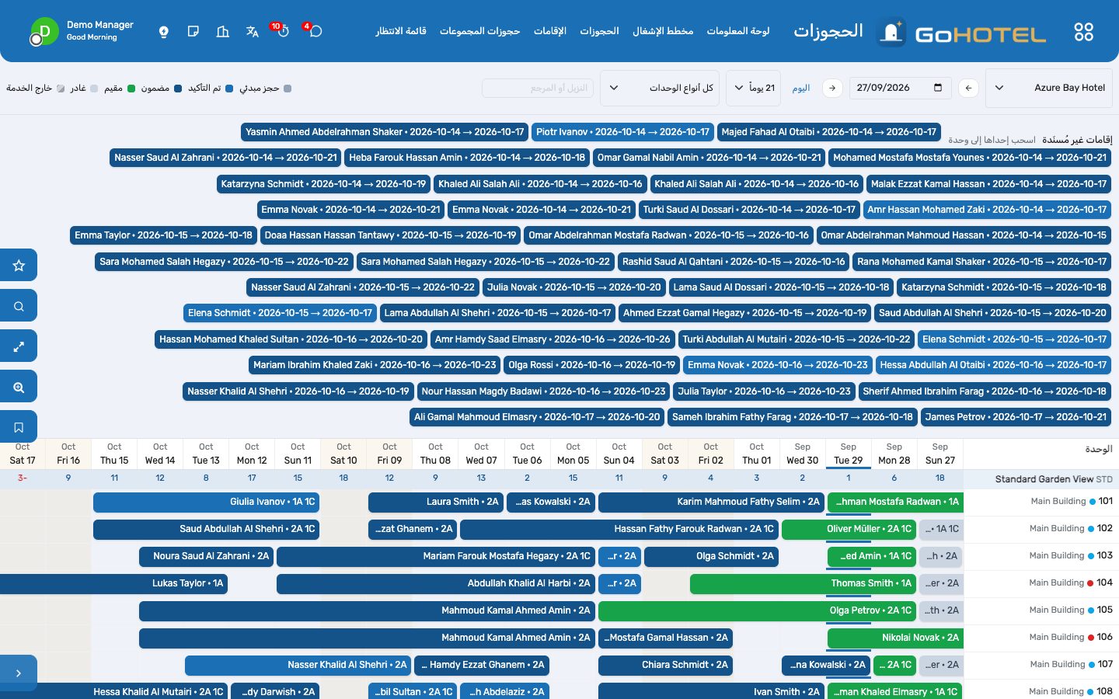Click the star favorites icon in side panel

click(x=19, y=266)
